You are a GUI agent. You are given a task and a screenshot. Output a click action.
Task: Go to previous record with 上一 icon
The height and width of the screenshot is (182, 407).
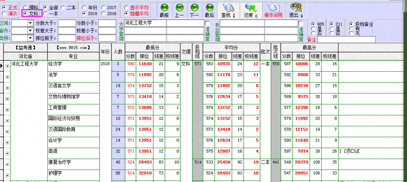click(x=179, y=8)
